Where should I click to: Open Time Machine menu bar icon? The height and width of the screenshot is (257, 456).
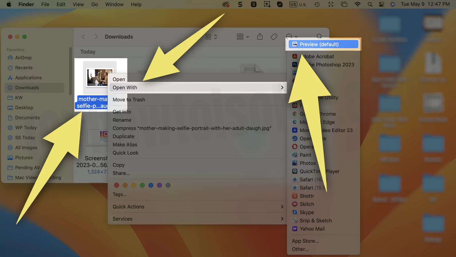click(x=317, y=4)
